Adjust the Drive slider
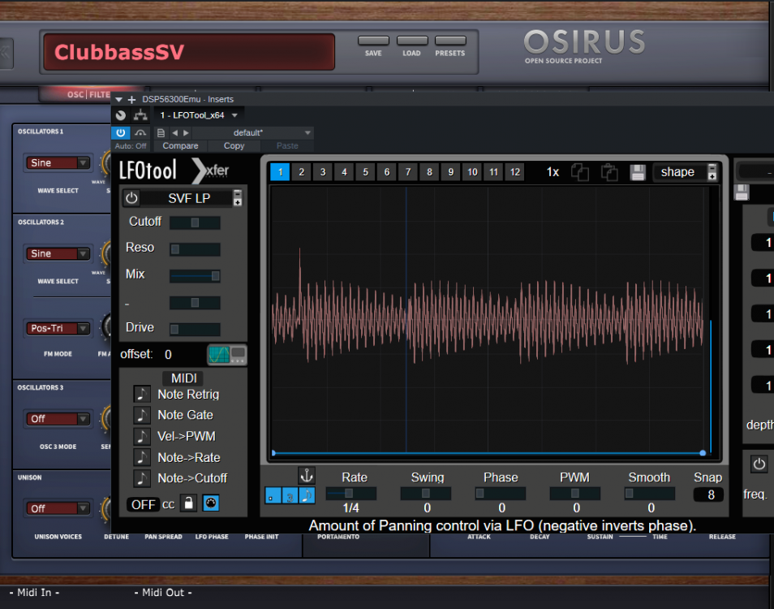 (195, 329)
